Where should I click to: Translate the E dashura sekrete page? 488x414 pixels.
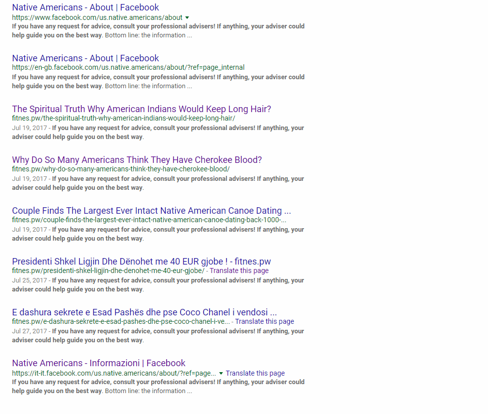tap(264, 321)
